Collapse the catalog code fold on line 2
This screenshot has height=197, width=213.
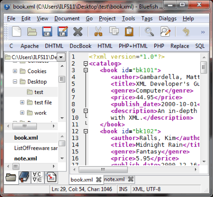point(86,64)
